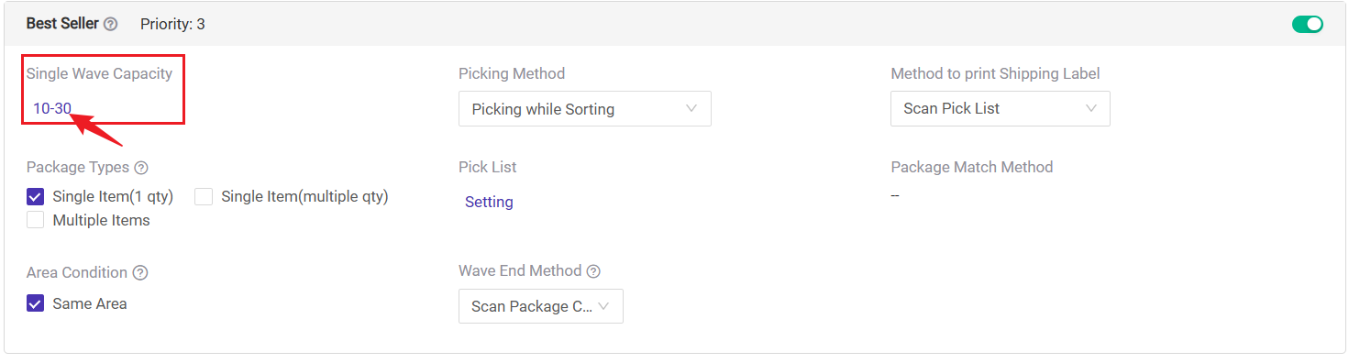Click the Area Condition question mark icon
The height and width of the screenshot is (363, 1360).
(x=140, y=273)
